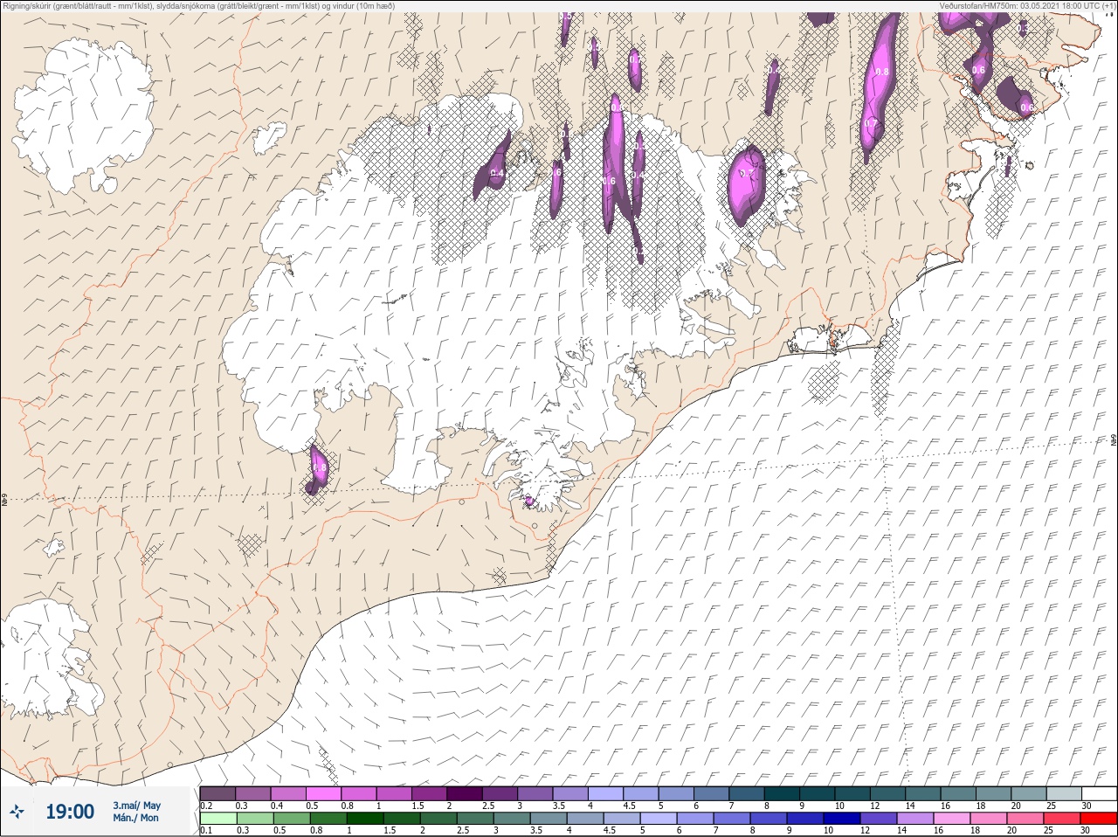Image resolution: width=1118 pixels, height=837 pixels.
Task: Click the date text '3.maí/ May'
Action: [x=136, y=805]
